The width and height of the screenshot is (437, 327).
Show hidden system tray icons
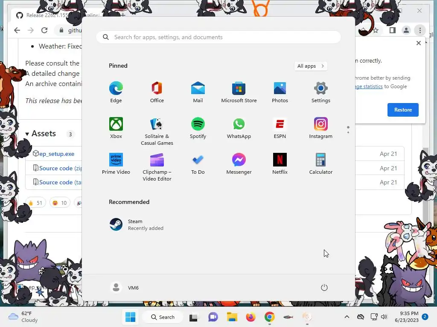347,317
